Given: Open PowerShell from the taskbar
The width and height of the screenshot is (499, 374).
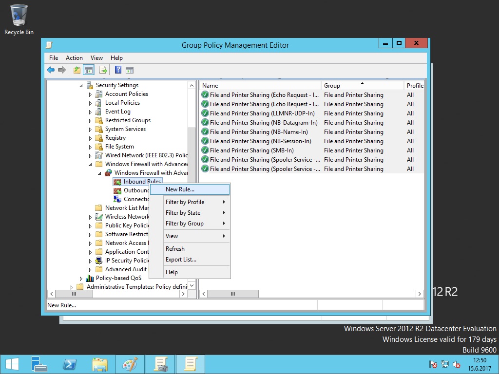Looking at the screenshot, I should (70, 364).
